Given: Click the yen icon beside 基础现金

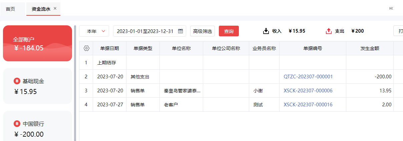Looking at the screenshot, I should (x=17, y=81).
